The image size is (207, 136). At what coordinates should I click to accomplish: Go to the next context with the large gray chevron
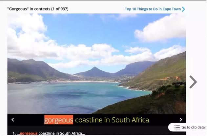pos(193,82)
